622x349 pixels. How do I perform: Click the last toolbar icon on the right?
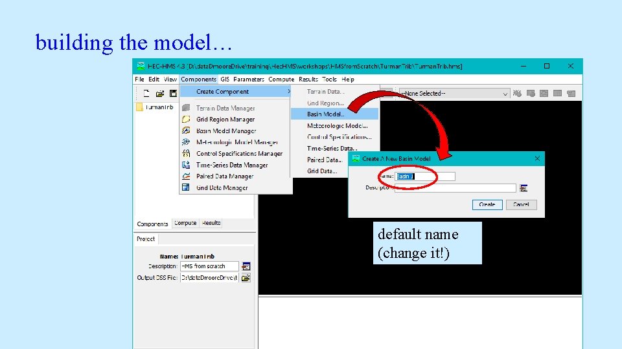coord(571,93)
